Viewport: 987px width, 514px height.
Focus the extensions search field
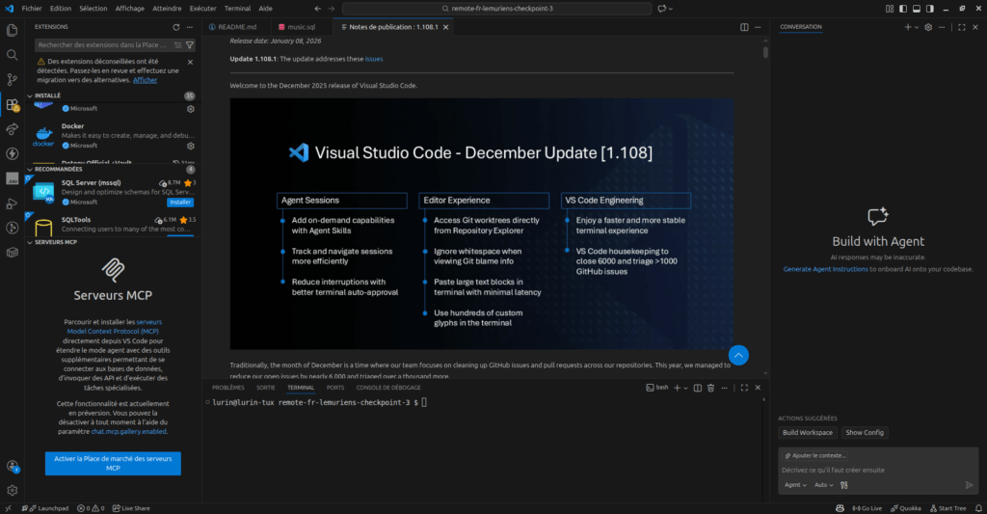coord(104,44)
